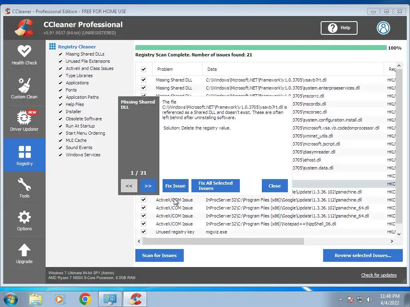Image resolution: width=410 pixels, height=307 pixels.
Task: Uncheck the NppShell_06.dll issue row
Action: 144,224
